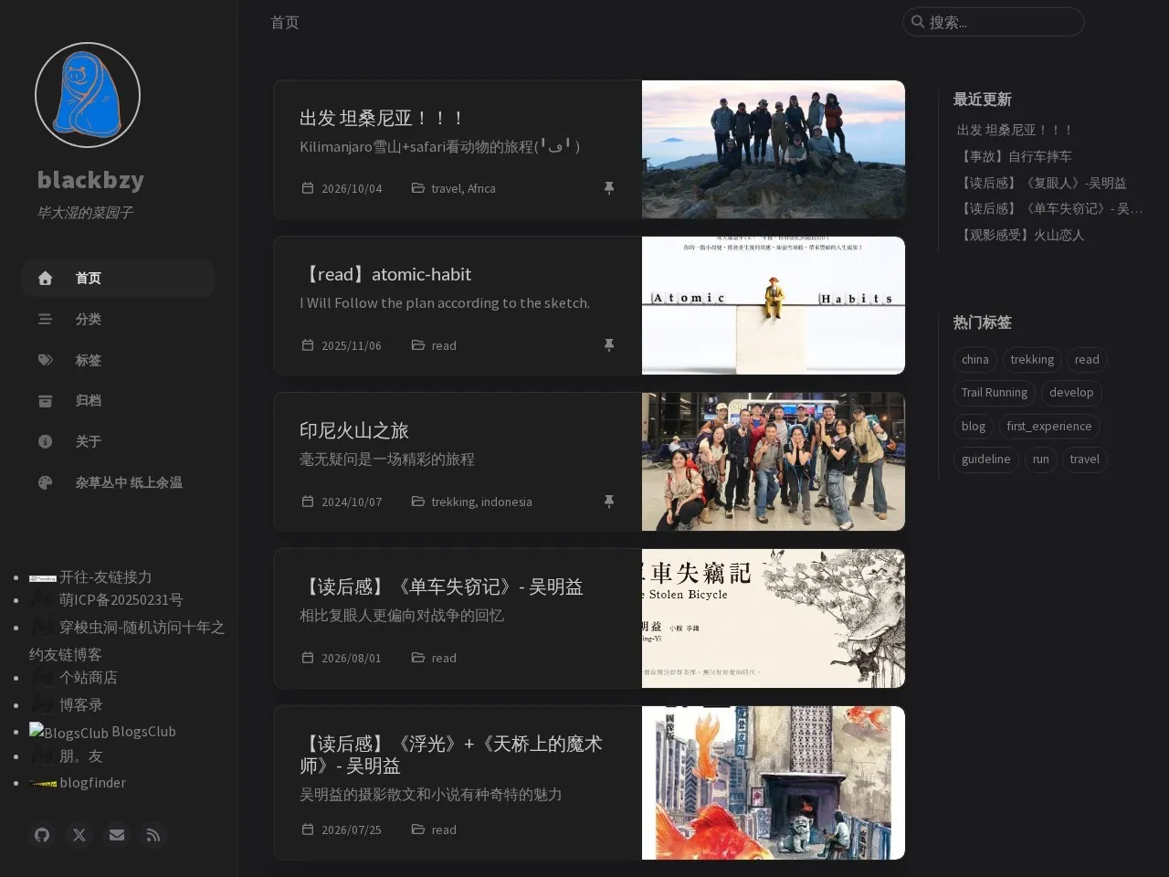This screenshot has width=1169, height=877.
Task: Focus the 搜索 search field
Action: [x=993, y=22]
